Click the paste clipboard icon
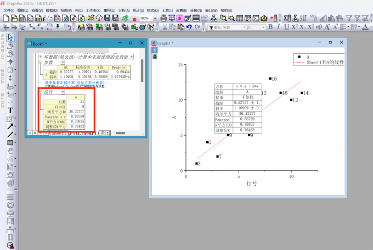This screenshot has width=373, height=250. click(181, 27)
